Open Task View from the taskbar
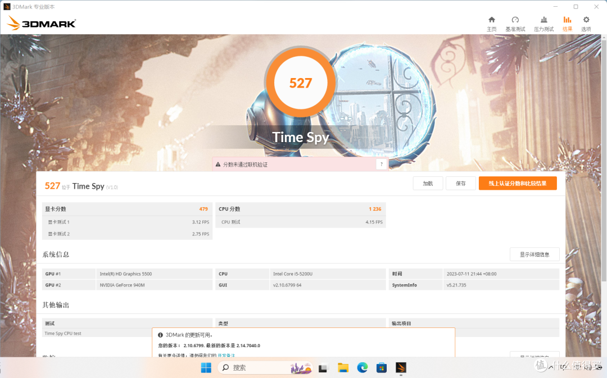The height and width of the screenshot is (378, 607). tap(323, 368)
